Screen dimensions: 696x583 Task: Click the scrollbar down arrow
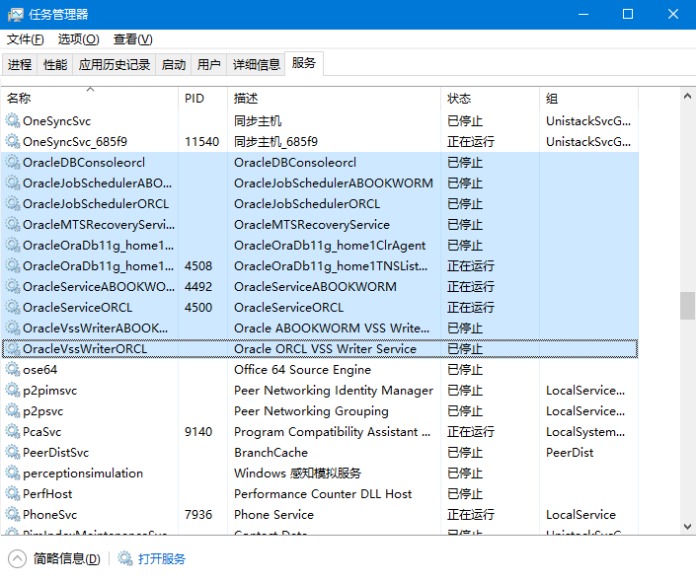tap(687, 527)
